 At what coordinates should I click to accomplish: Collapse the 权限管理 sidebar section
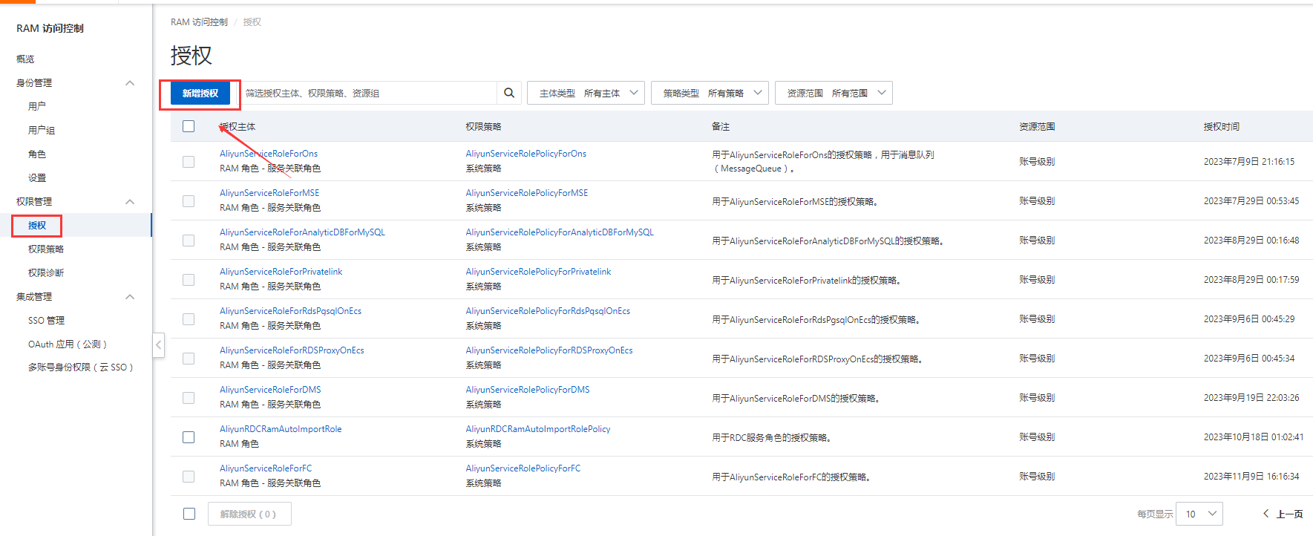(x=130, y=202)
